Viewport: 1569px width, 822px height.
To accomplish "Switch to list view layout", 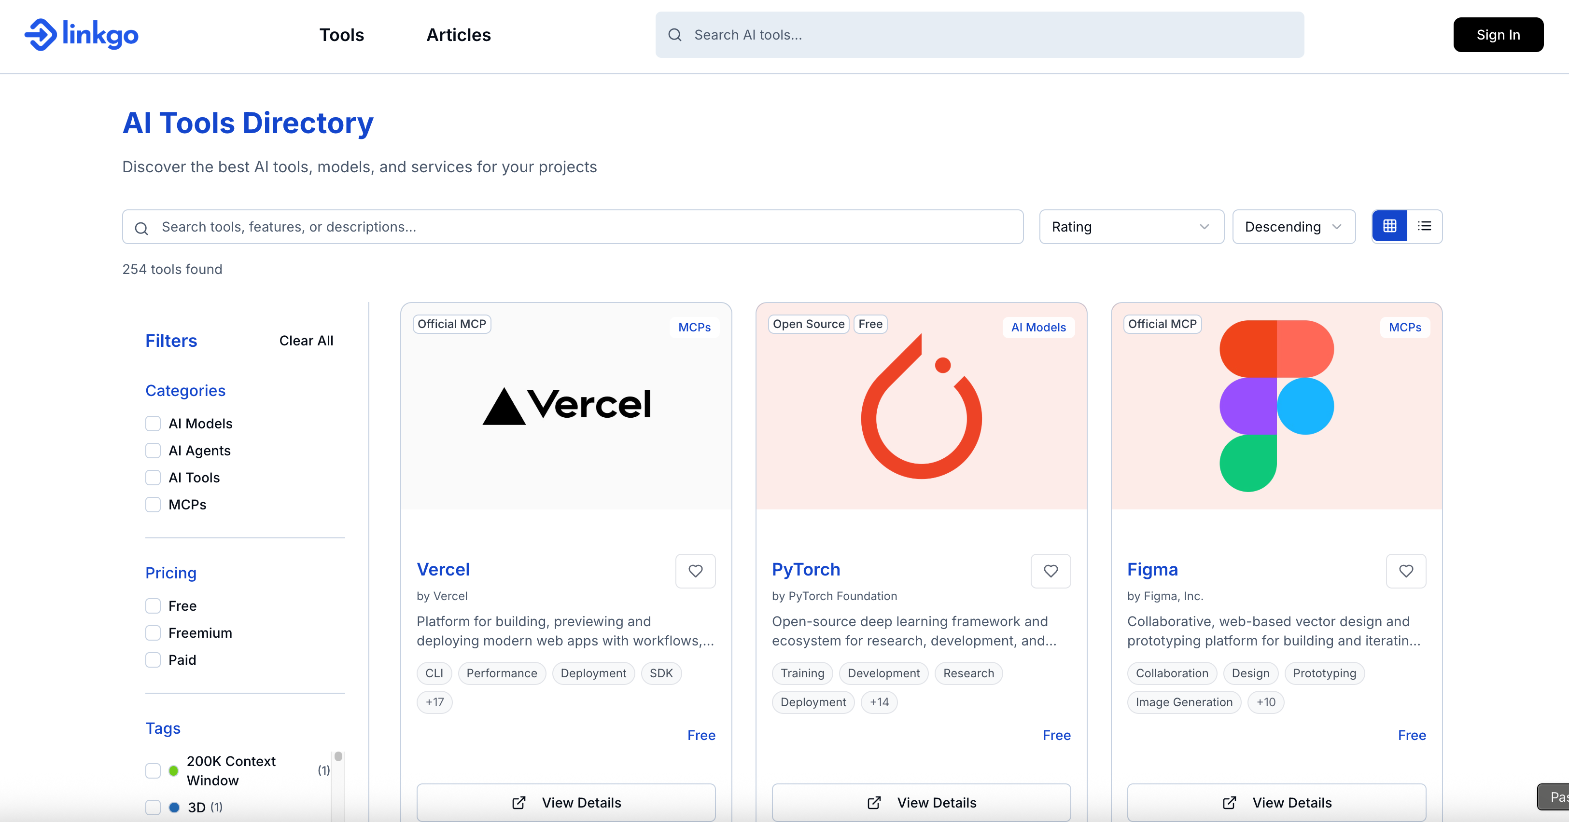I will coord(1425,226).
